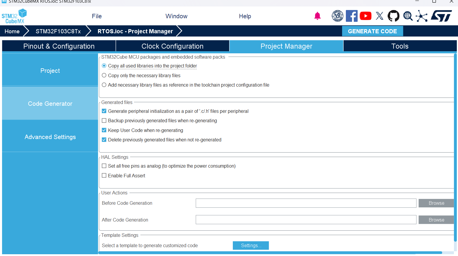The height and width of the screenshot is (256, 458).
Task: Open the YouTube channel icon
Action: click(x=366, y=16)
